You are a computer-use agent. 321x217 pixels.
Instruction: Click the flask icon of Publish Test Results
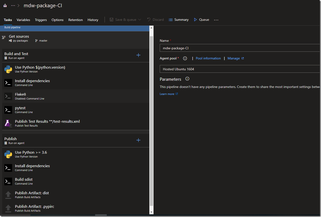pos(8,123)
